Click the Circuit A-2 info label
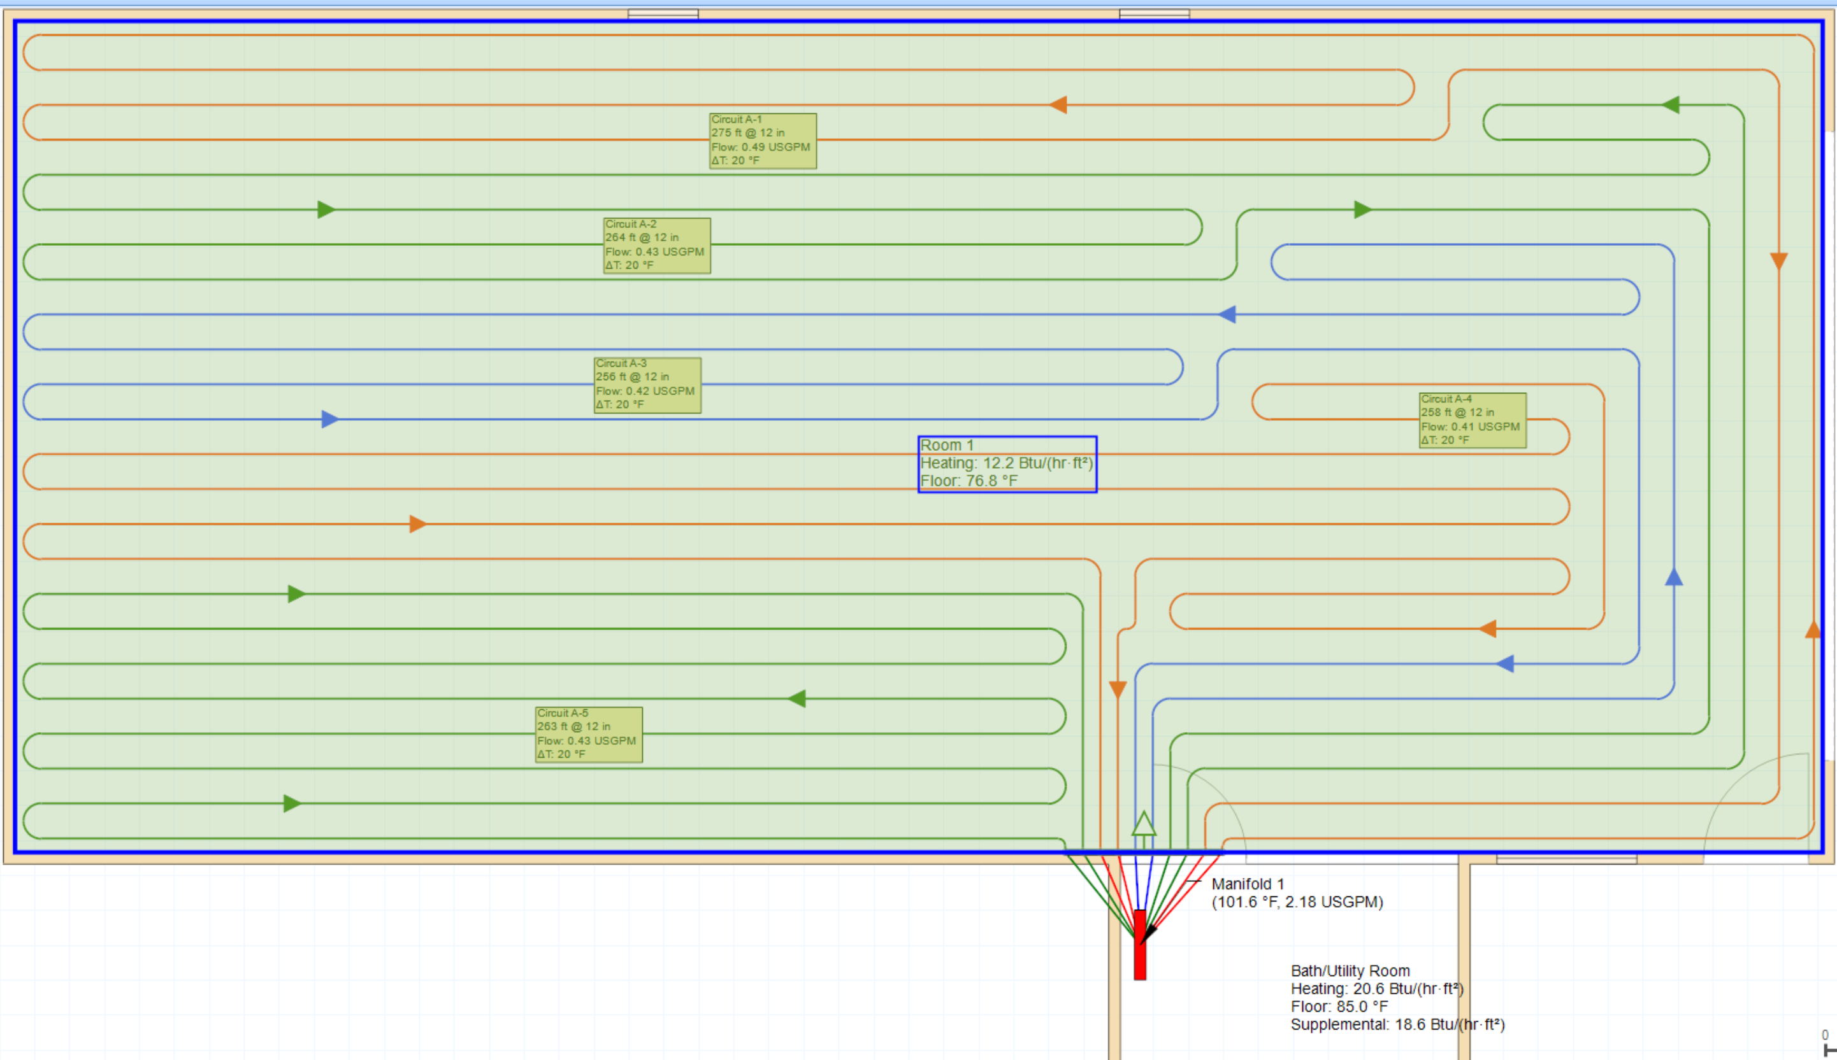1837x1060 pixels. tap(656, 245)
